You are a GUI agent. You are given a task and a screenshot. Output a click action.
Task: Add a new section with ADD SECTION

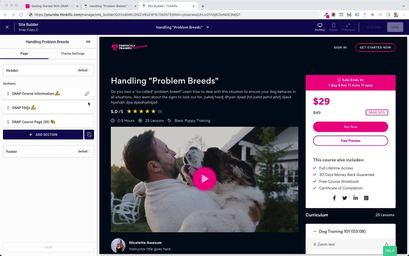43,134
